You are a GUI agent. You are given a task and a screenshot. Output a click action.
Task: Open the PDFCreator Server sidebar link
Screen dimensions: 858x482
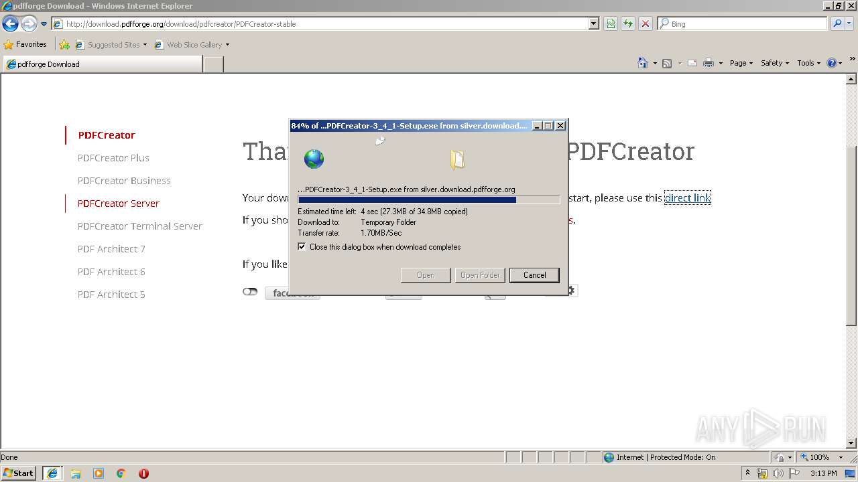(x=119, y=204)
